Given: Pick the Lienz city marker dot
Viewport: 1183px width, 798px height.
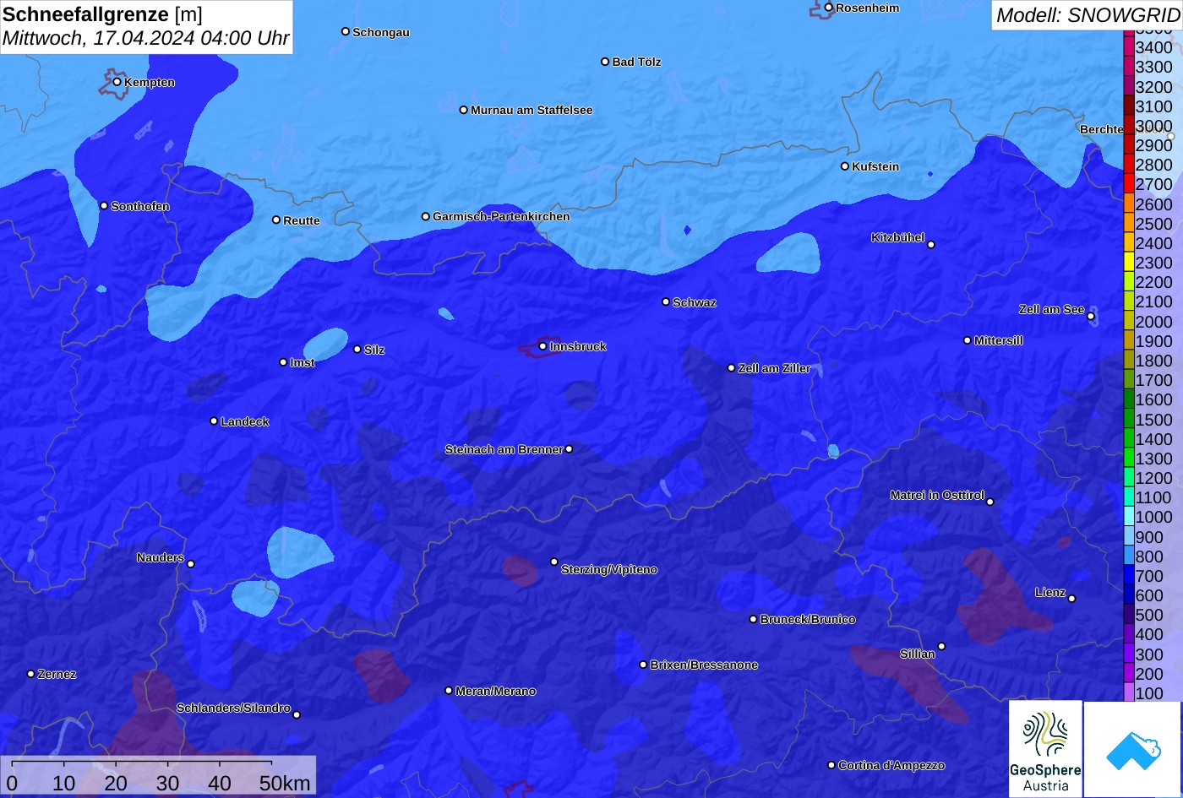Looking at the screenshot, I should pos(1071,599).
